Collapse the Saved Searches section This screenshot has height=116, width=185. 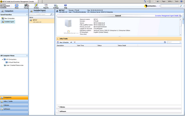point(27,14)
